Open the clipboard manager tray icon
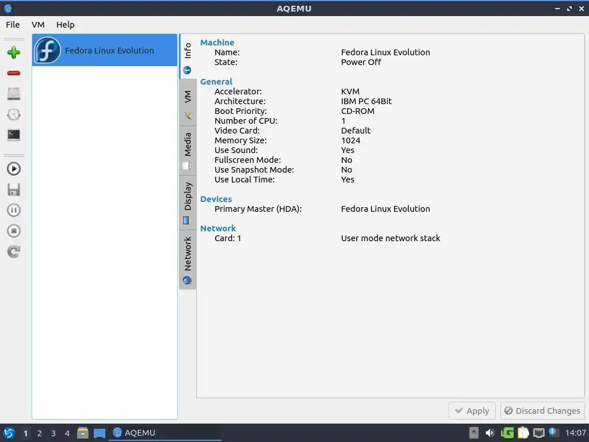The image size is (589, 442). (523, 433)
